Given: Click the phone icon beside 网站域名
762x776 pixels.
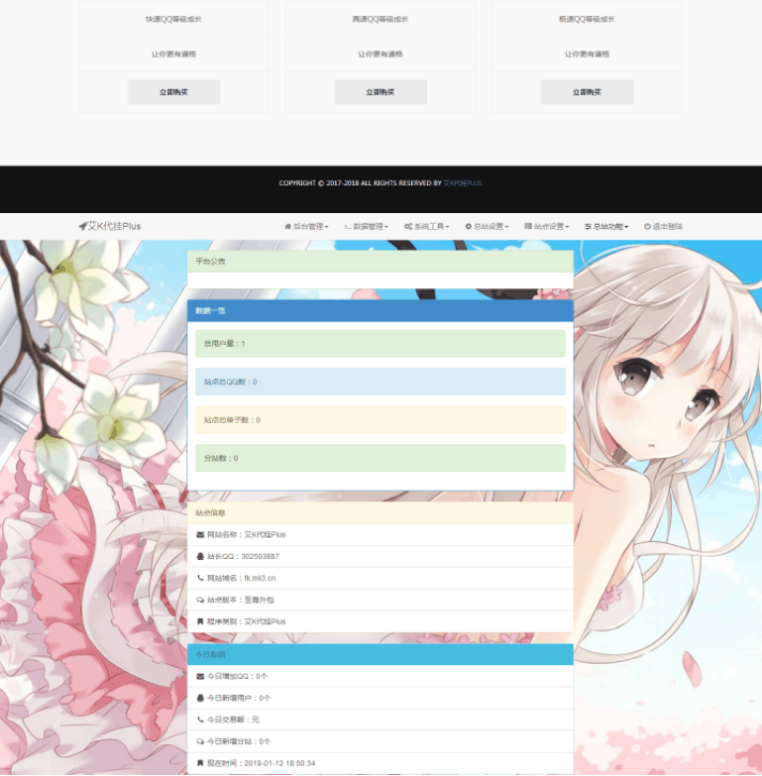Looking at the screenshot, I should tap(200, 578).
